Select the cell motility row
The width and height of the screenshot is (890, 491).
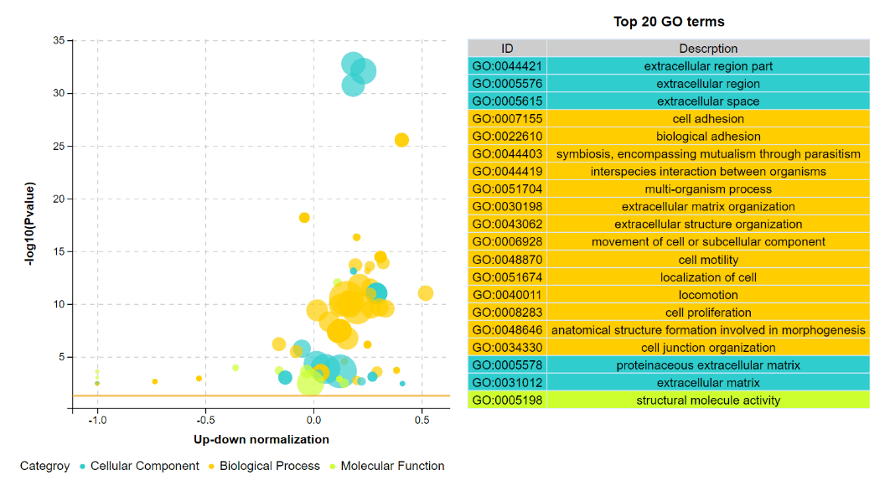(669, 260)
